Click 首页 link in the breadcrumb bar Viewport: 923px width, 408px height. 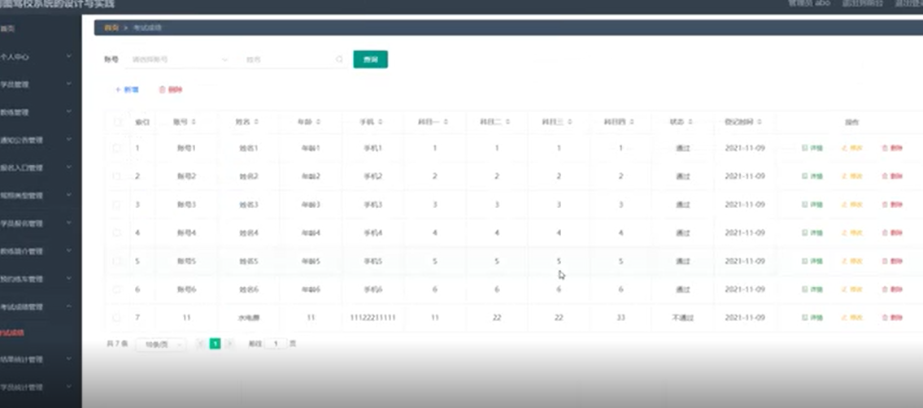(x=111, y=28)
